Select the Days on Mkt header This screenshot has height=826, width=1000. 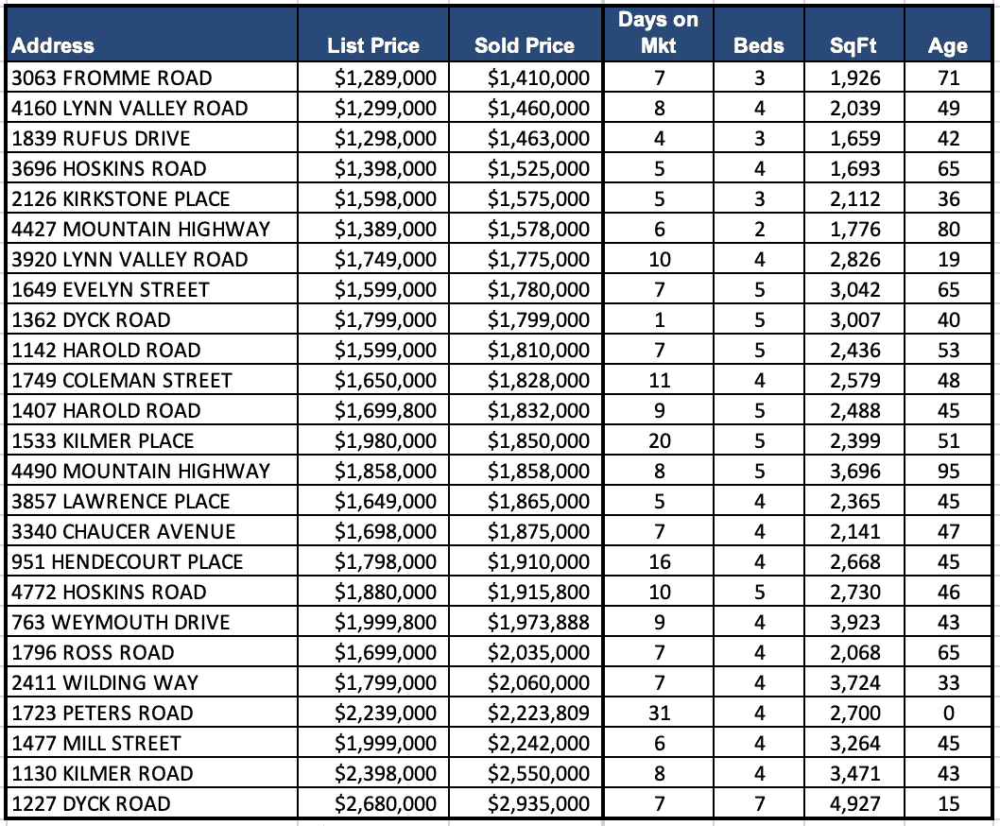(659, 33)
